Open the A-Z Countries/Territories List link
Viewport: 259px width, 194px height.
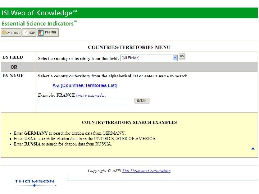[x=85, y=86]
